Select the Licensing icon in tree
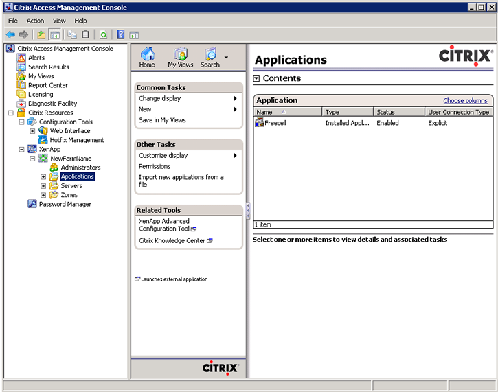The width and height of the screenshot is (498, 392). click(21, 94)
